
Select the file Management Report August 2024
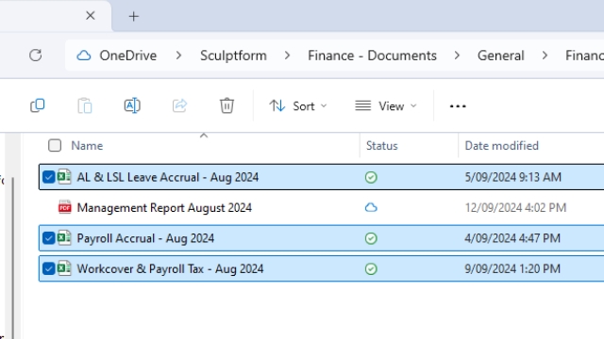(x=164, y=207)
